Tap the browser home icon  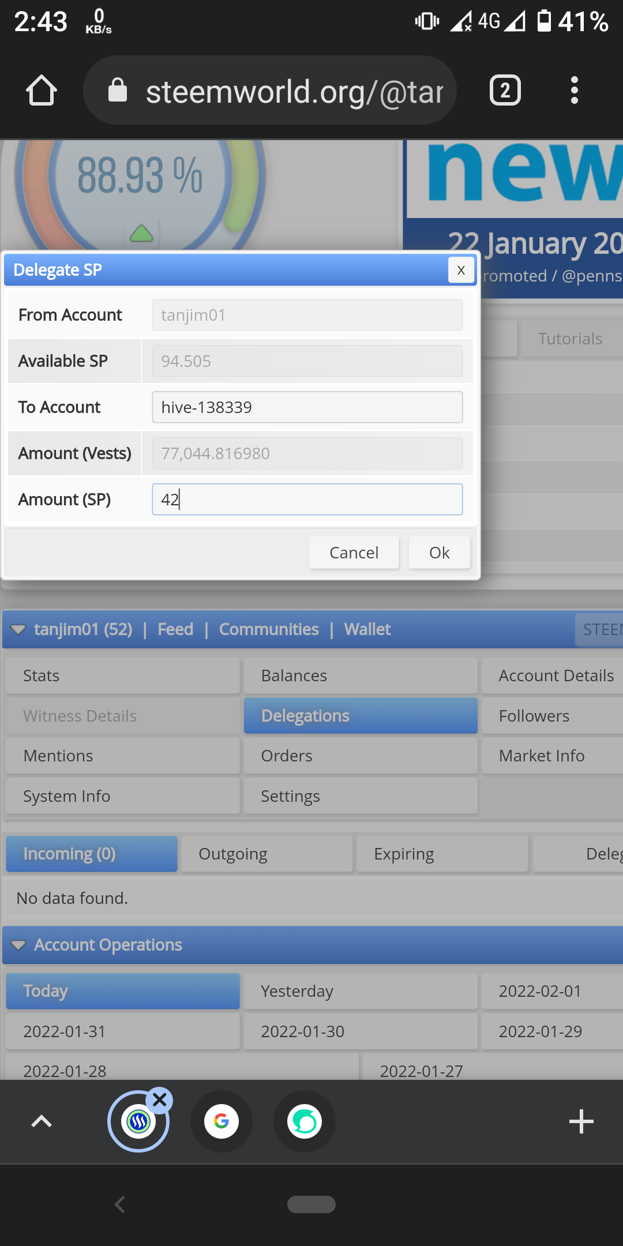click(x=42, y=91)
